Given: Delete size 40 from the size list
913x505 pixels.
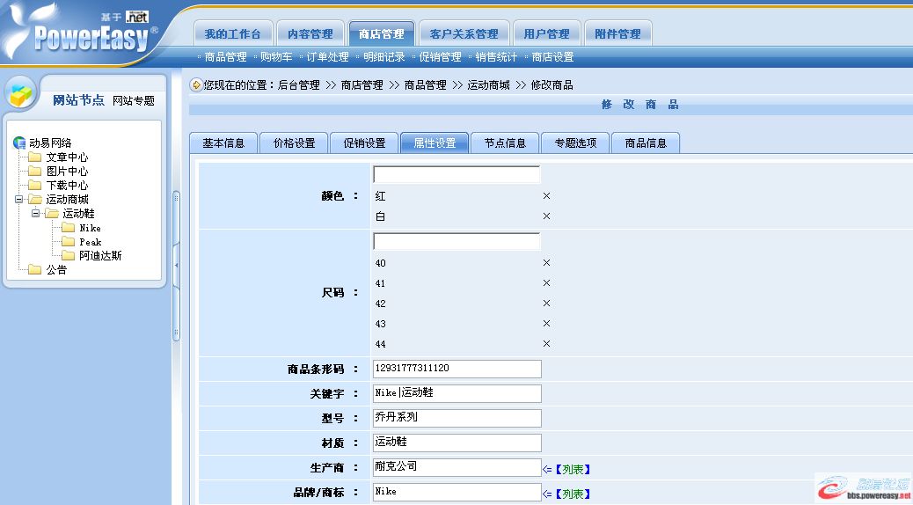Looking at the screenshot, I should [546, 263].
